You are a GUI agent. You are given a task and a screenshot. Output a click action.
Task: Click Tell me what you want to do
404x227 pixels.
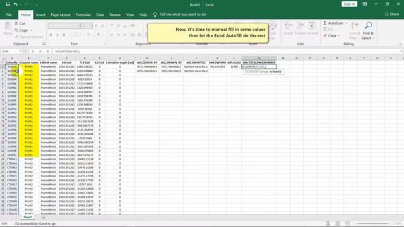(x=182, y=15)
